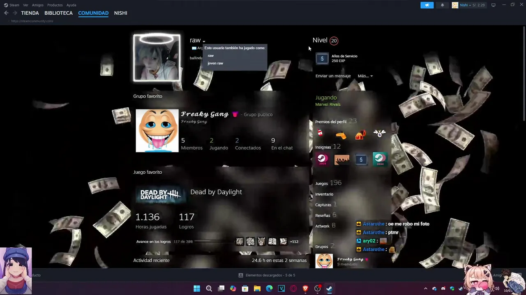Image resolution: width=526 pixels, height=295 pixels.
Task: Click the 5 Miembros count
Action: [191, 144]
